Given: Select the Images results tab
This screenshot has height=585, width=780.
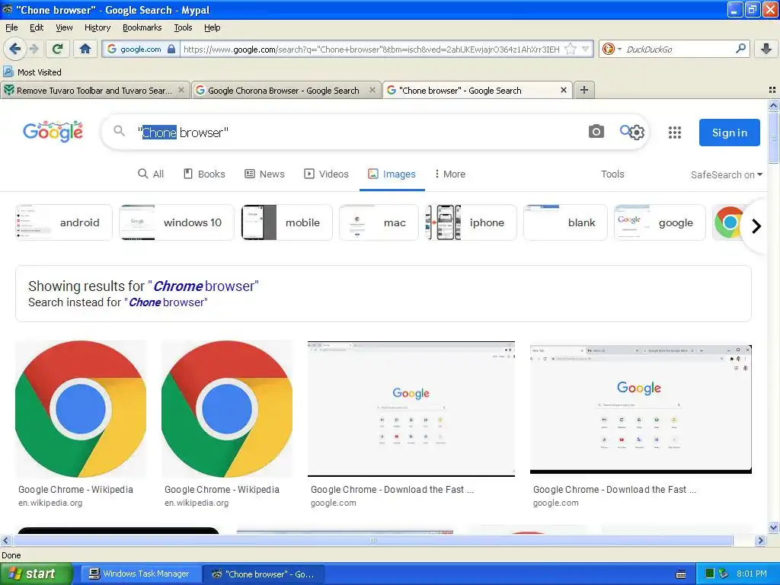Looking at the screenshot, I should pyautogui.click(x=392, y=174).
